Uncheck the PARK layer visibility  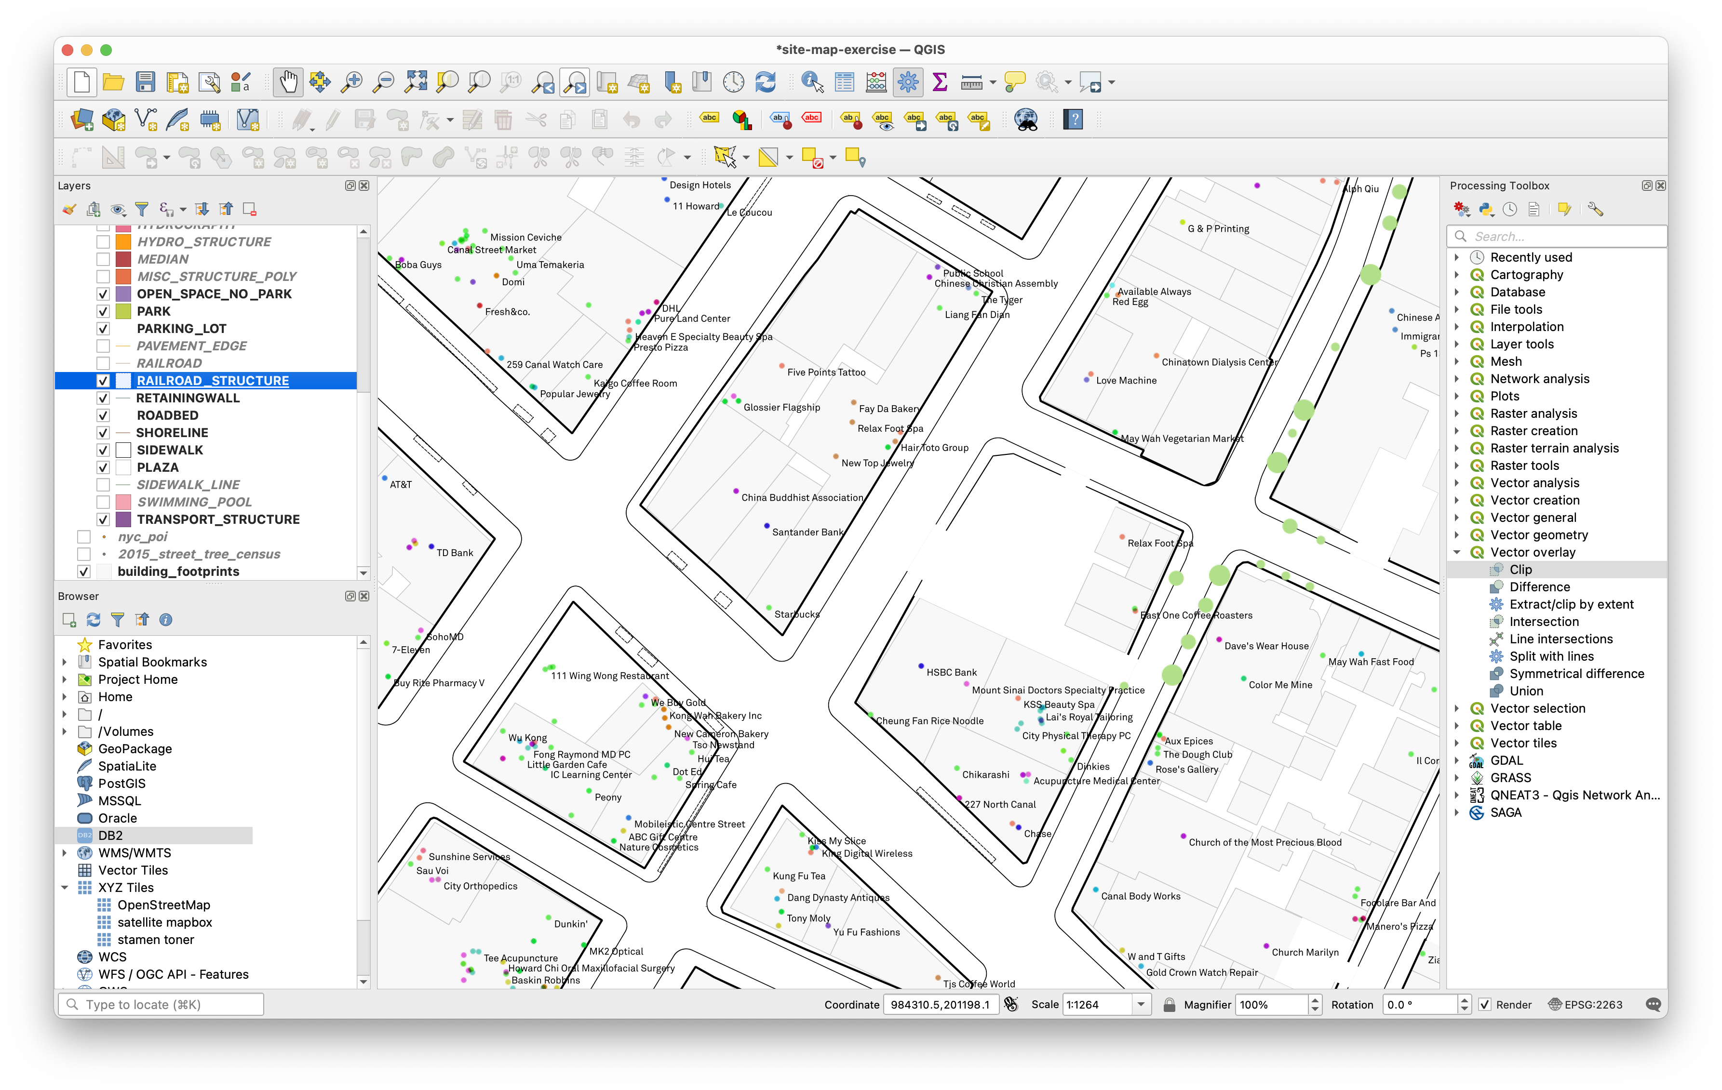pos(103,312)
